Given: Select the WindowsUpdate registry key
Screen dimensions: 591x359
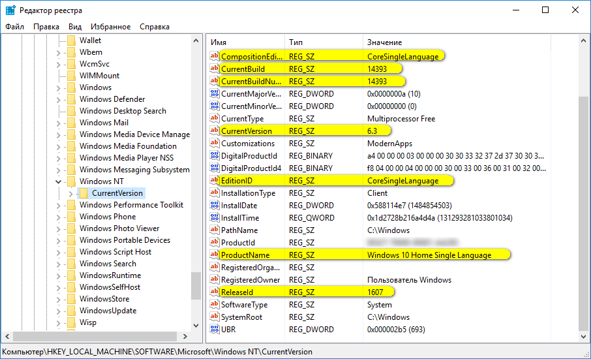Looking at the screenshot, I should [108, 311].
